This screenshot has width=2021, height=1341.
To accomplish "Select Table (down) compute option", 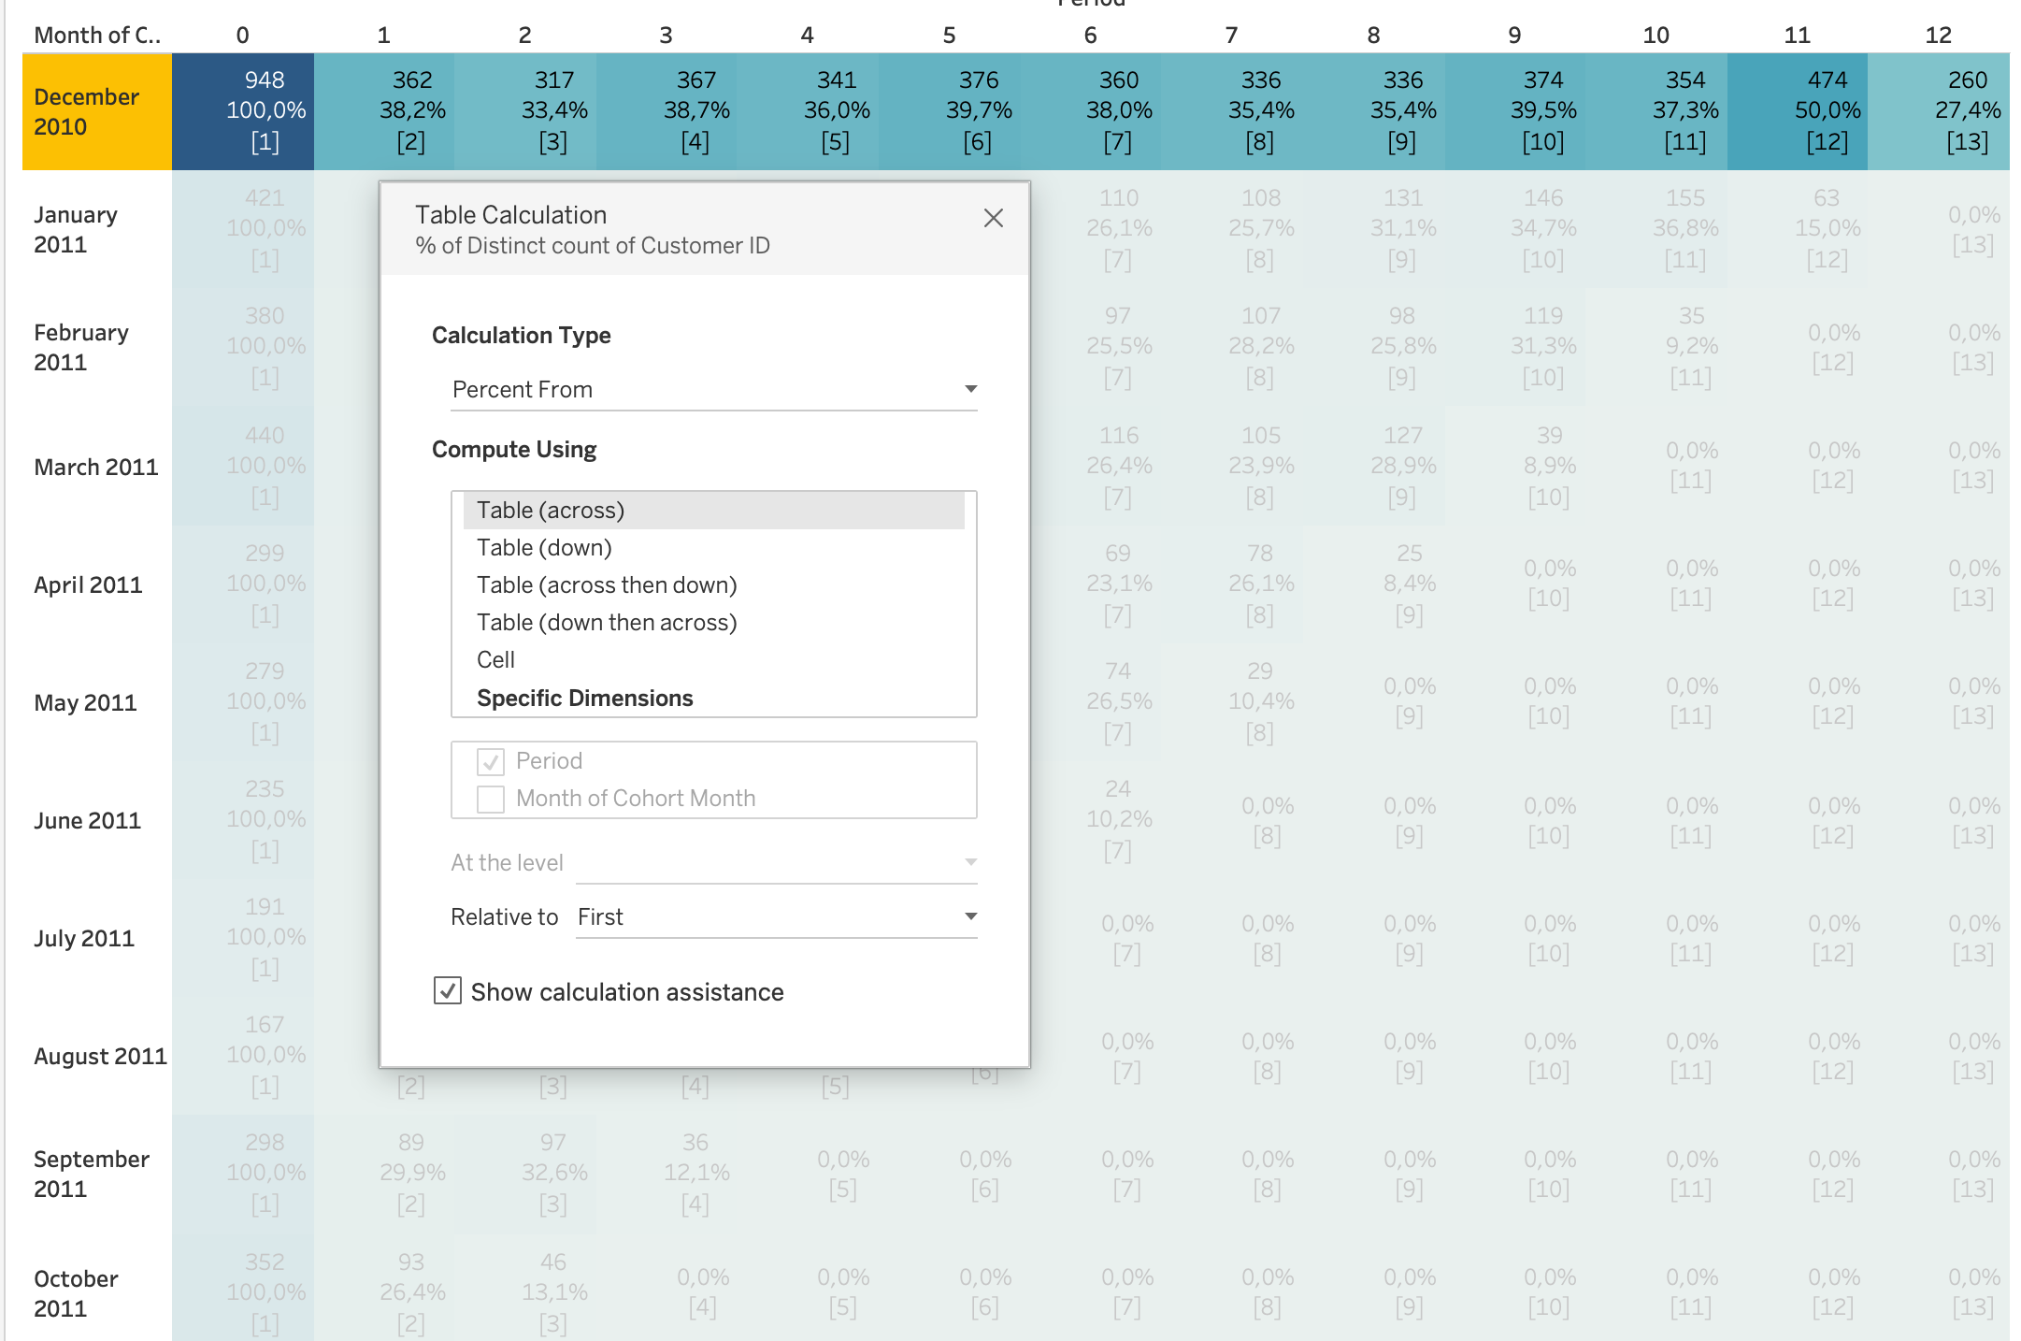I will [x=545, y=548].
